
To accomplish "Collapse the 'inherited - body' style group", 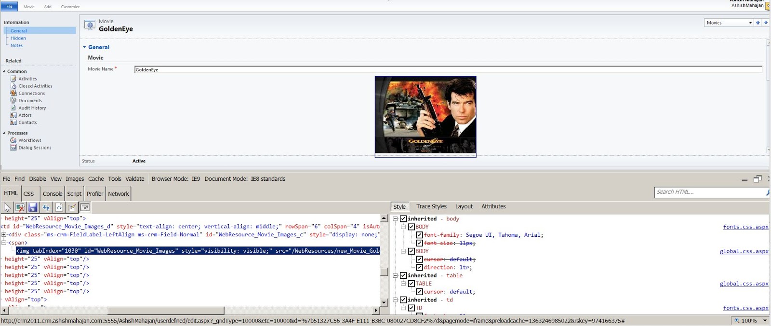I will tap(395, 218).
